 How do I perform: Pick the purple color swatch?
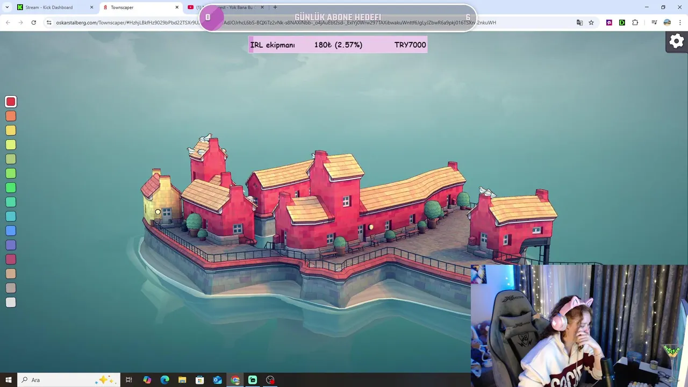(x=11, y=245)
